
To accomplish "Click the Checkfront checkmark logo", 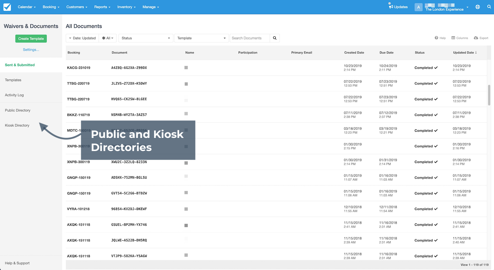I will (x=7, y=7).
